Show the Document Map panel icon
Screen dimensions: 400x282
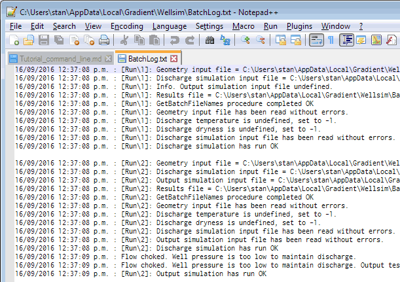376,40
